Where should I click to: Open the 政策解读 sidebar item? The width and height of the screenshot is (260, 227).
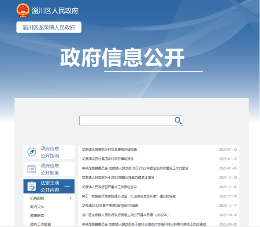tap(37, 216)
